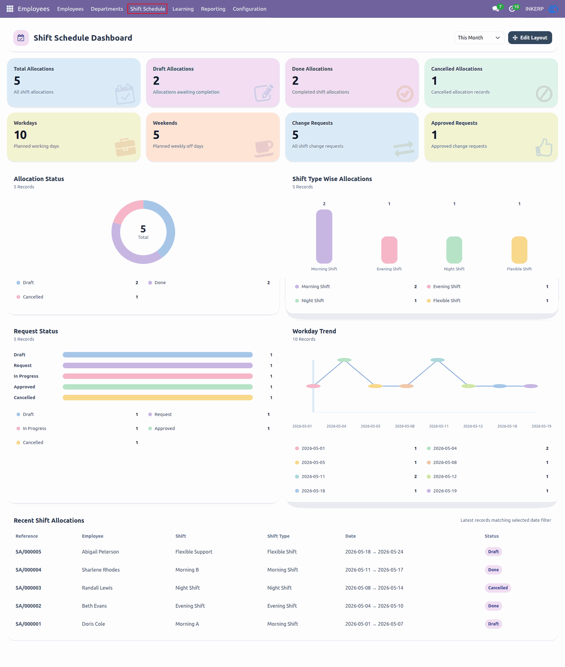Open the INKERP company switcher
The image size is (565, 667).
coord(534,9)
